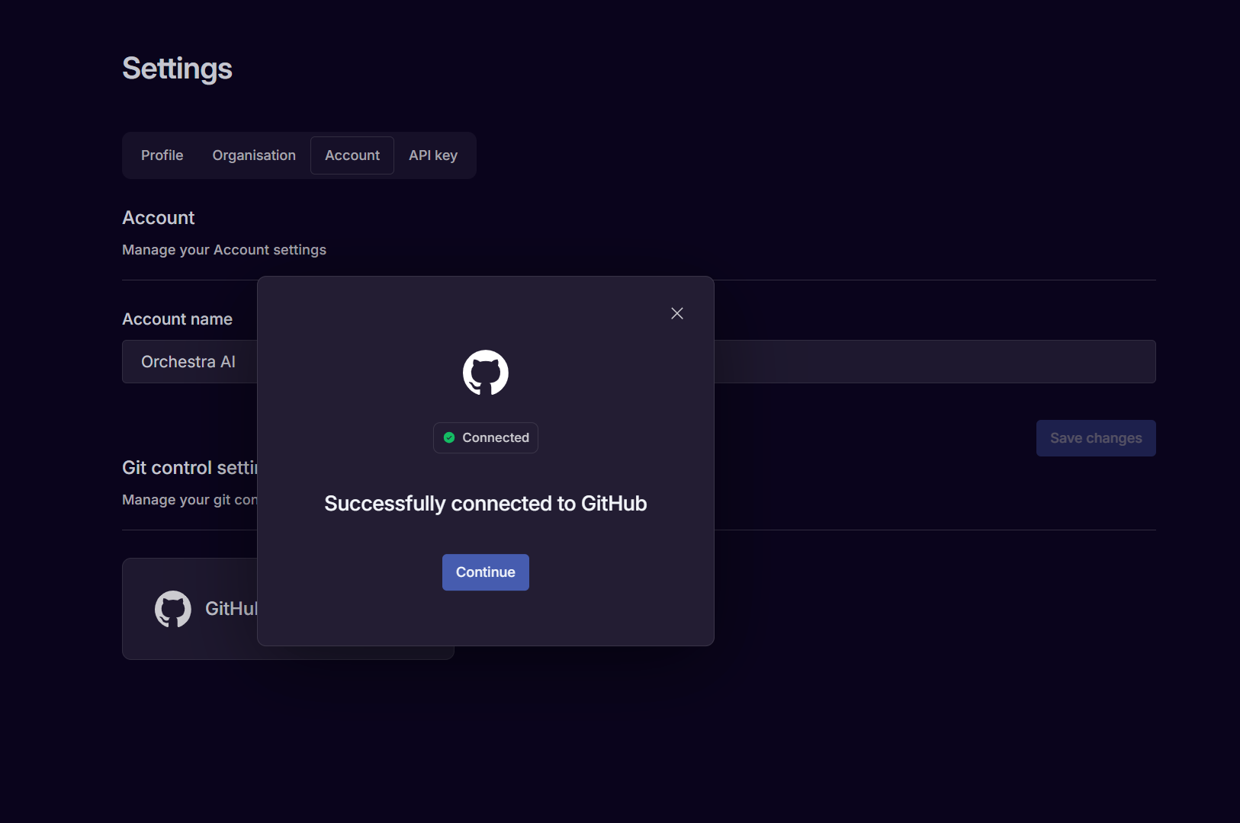The image size is (1240, 823).
Task: Close the GitHub connection dialog
Action: pyautogui.click(x=676, y=313)
